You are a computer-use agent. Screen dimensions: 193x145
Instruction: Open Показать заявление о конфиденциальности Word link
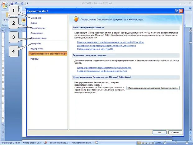111,42
